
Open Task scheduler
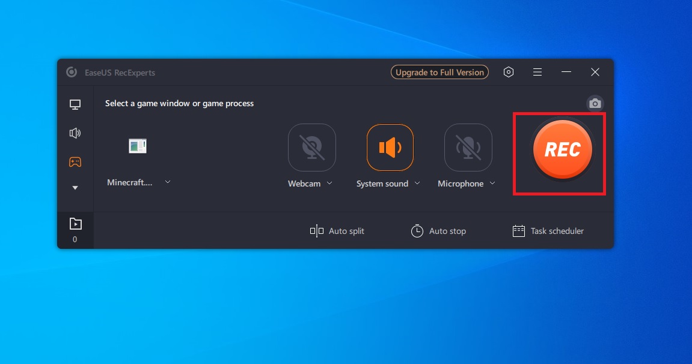pos(548,231)
